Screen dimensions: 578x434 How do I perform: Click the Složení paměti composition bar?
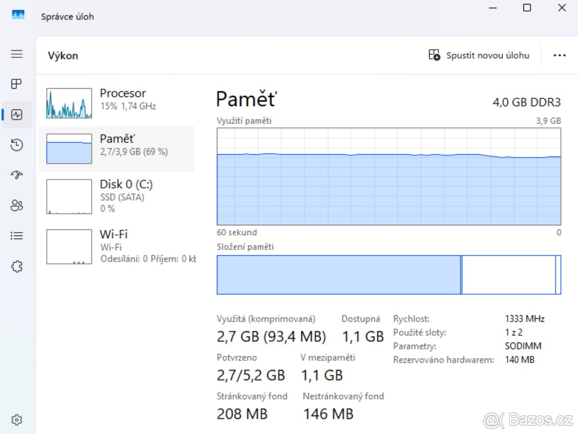coord(389,275)
